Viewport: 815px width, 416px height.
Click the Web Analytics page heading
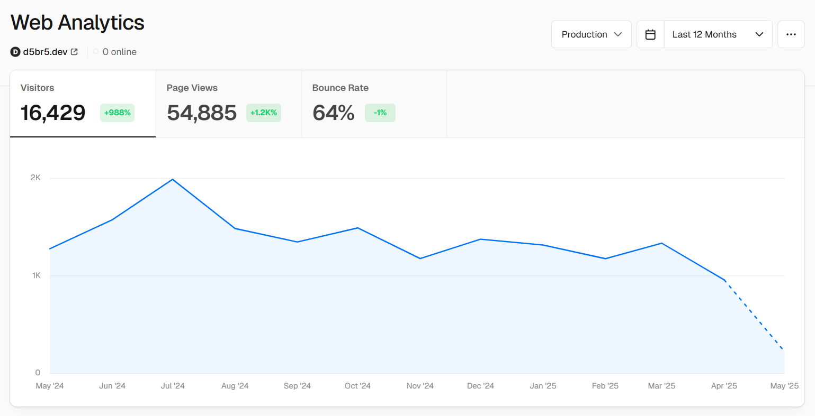[x=77, y=23]
